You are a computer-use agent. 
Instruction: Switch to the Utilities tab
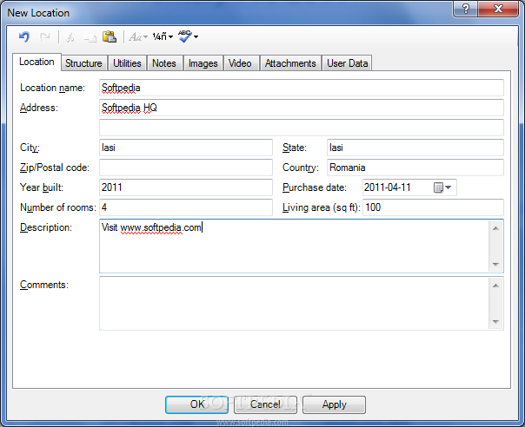click(x=127, y=63)
